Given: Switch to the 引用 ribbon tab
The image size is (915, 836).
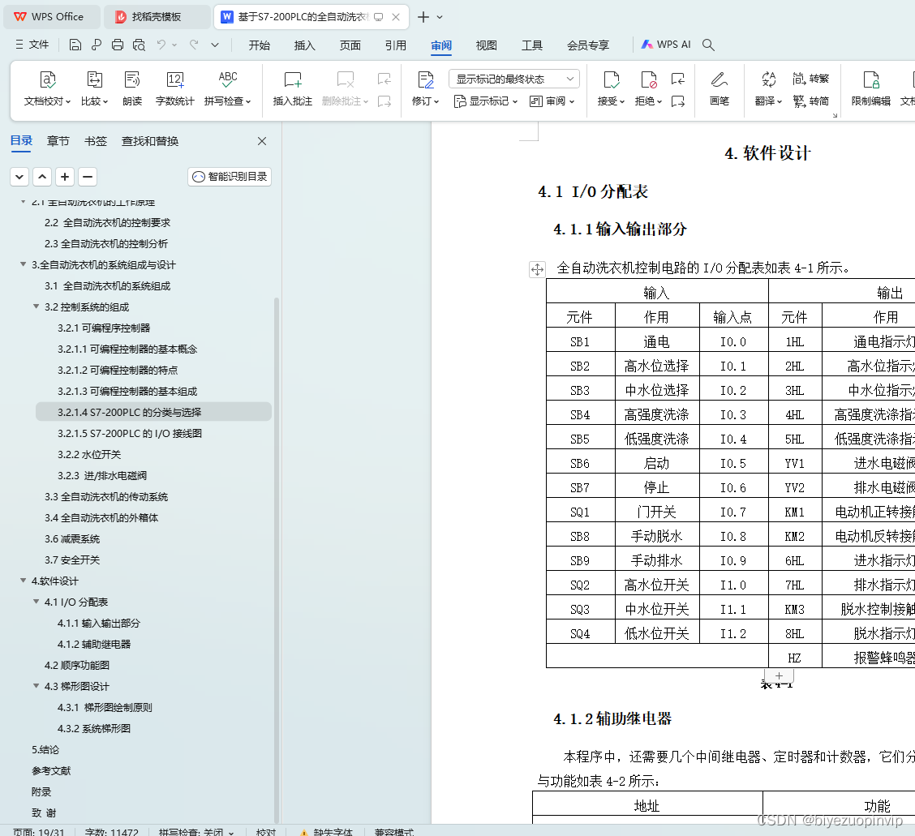Looking at the screenshot, I should tap(396, 45).
